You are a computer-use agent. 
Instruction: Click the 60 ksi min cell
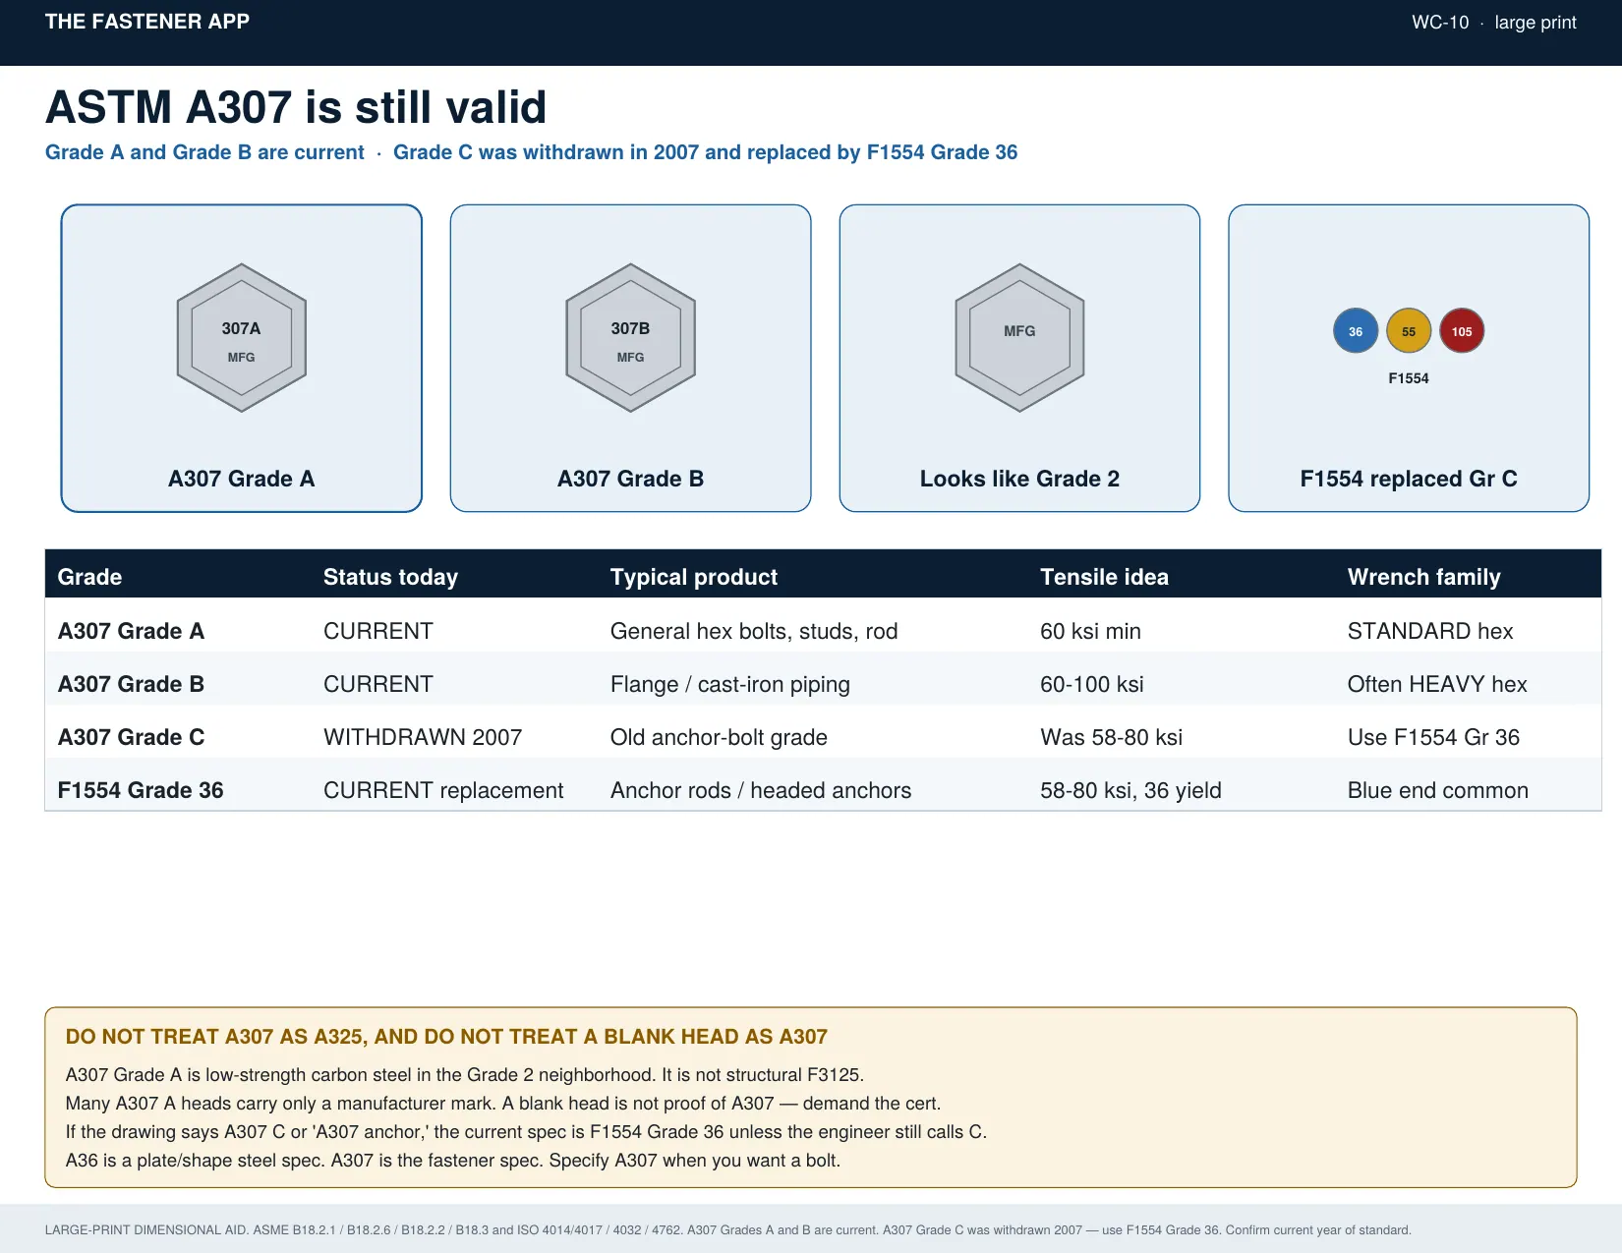click(1090, 631)
